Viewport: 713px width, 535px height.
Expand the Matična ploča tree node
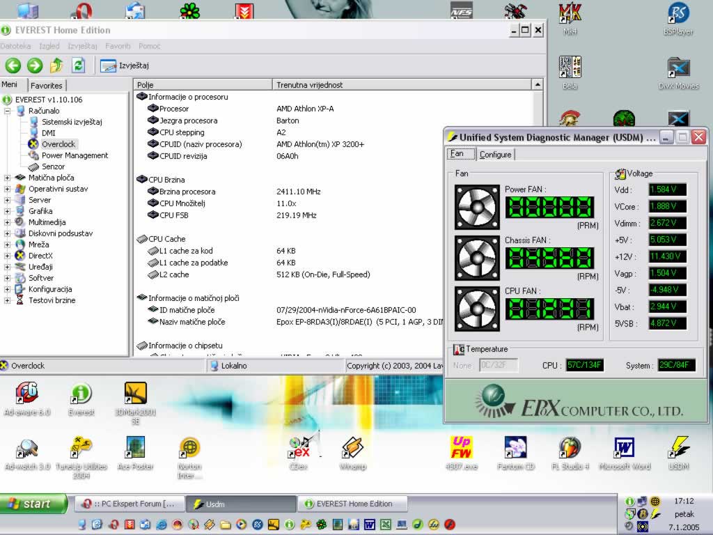click(x=8, y=178)
